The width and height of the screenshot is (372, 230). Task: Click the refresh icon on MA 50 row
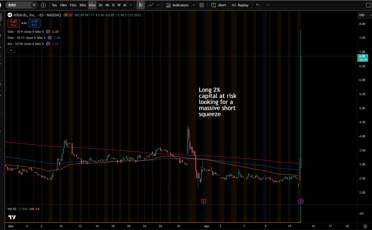tap(48, 44)
